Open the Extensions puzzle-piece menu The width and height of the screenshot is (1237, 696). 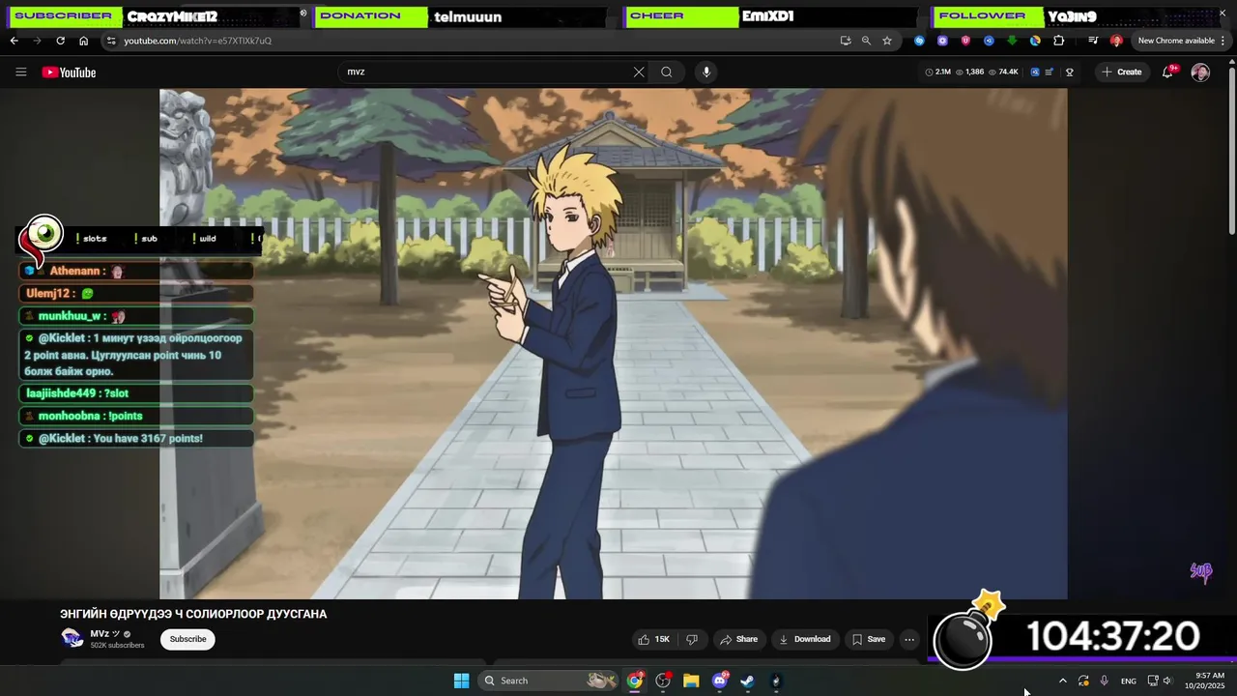click(1058, 41)
